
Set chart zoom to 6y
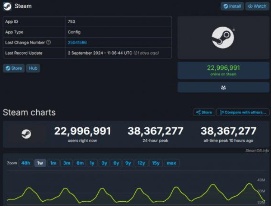[x=116, y=163]
